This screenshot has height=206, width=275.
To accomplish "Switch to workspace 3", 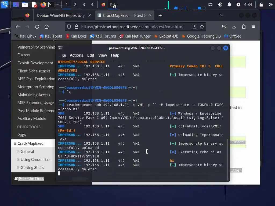I will pos(84,5).
